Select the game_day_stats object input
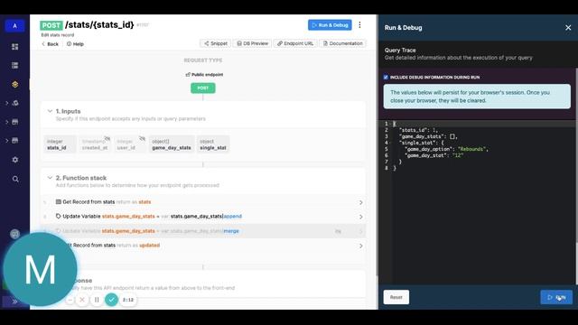578x325 pixels. coord(172,144)
